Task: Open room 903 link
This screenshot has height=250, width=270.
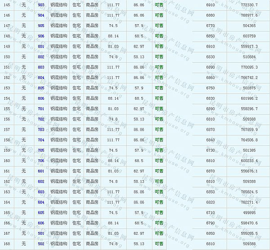Action: 41,5
